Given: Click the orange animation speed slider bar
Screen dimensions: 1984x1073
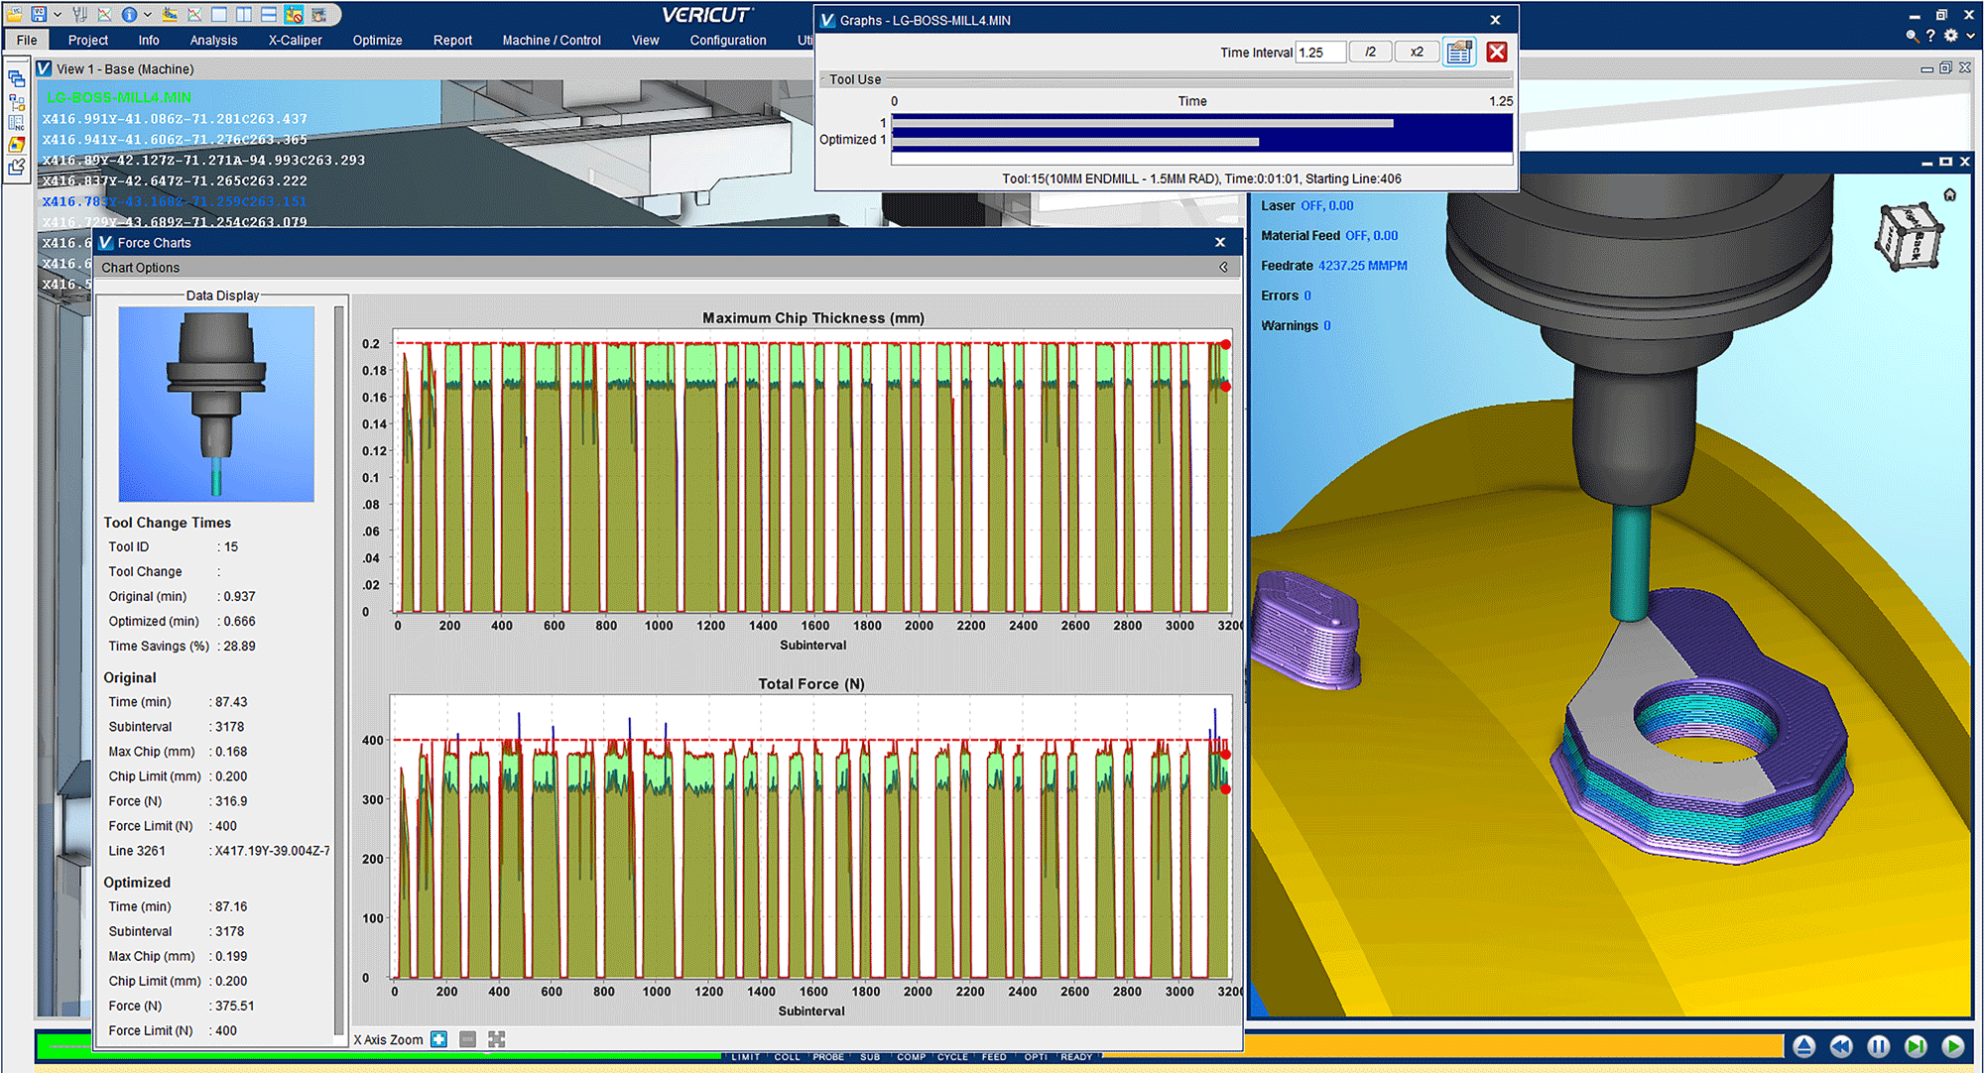Looking at the screenshot, I should click(x=1513, y=1045).
